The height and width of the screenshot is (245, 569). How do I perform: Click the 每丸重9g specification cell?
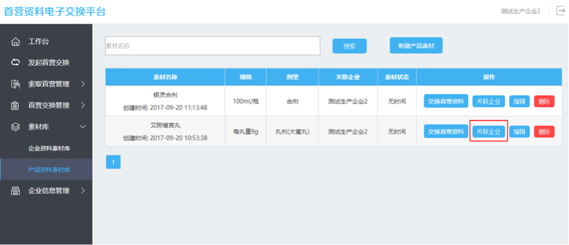point(246,132)
